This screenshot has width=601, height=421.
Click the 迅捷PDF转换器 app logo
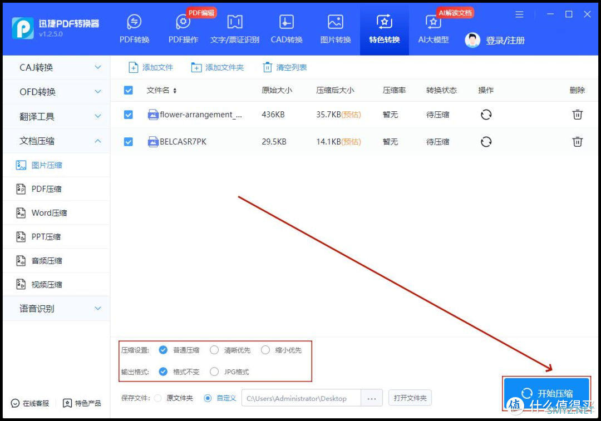[23, 28]
